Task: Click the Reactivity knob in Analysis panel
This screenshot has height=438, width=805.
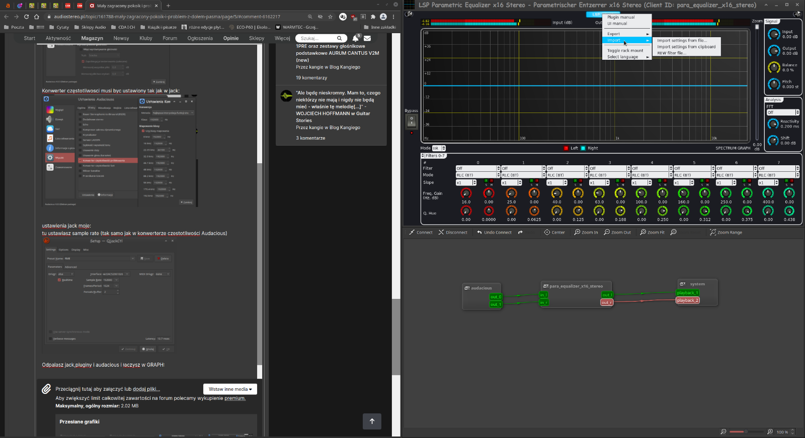Action: [x=773, y=124]
